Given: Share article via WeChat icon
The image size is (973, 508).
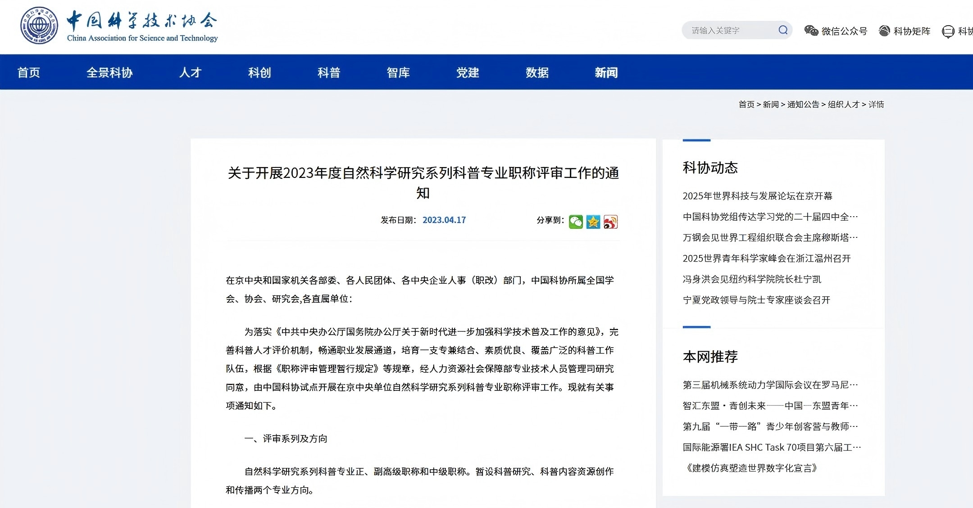Looking at the screenshot, I should click(576, 222).
